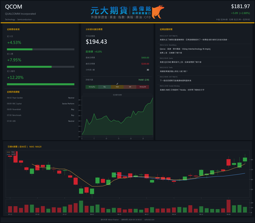Viewport: 255px width, 223px height.
Task: Click the Benchmark rating row
Action: coord(41,115)
